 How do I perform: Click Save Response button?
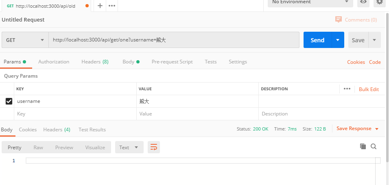pyautogui.click(x=354, y=128)
